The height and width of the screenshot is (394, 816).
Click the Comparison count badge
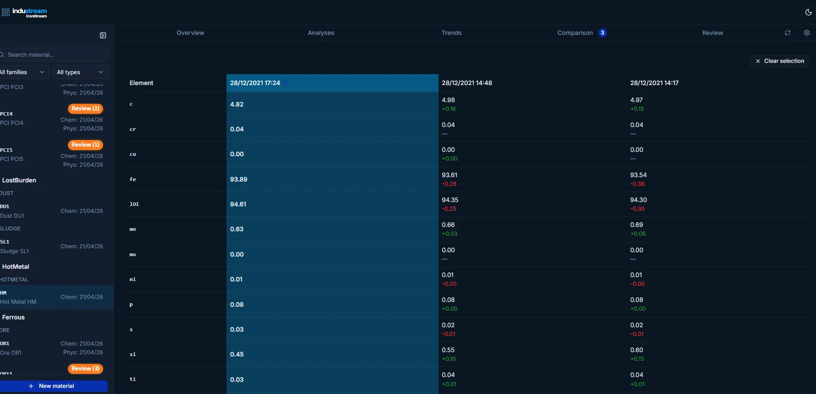602,33
